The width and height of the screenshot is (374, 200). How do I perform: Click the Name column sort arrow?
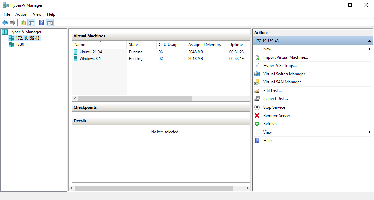(x=100, y=41)
